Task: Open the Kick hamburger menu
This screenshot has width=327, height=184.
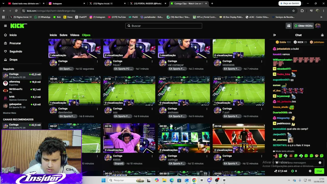Action: click(x=5, y=26)
